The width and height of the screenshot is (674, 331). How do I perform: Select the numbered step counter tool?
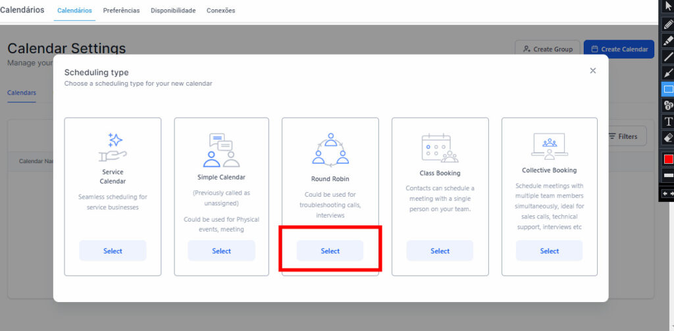[668, 105]
